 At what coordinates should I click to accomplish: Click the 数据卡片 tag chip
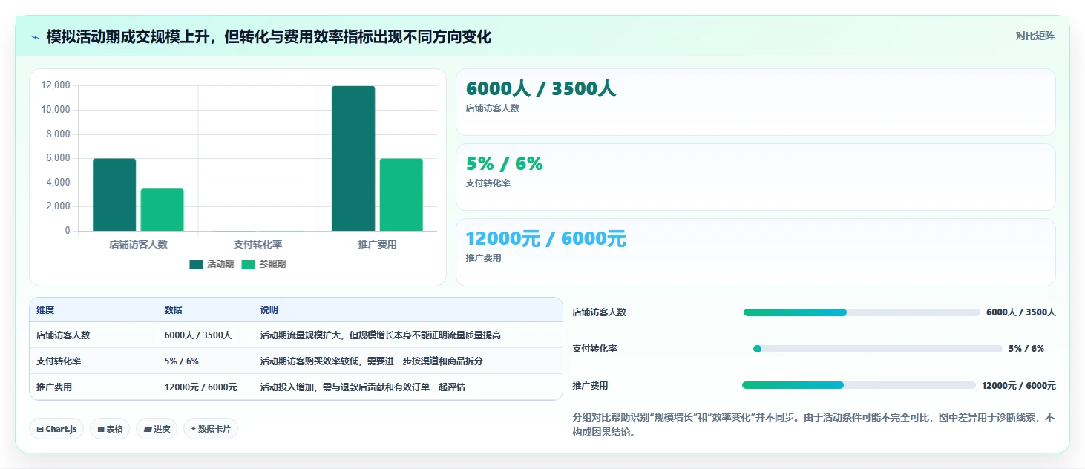211,429
